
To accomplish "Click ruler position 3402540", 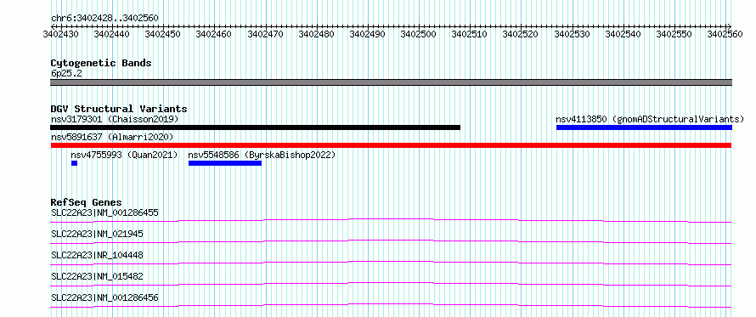I will pos(623,34).
